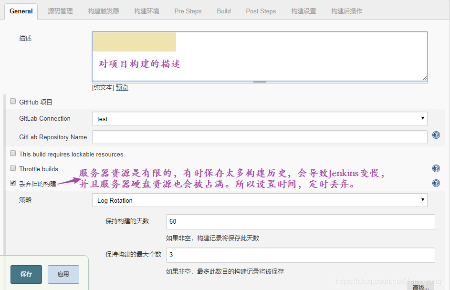
Task: Enable the Throttle builds checkbox
Action: click(x=13, y=168)
